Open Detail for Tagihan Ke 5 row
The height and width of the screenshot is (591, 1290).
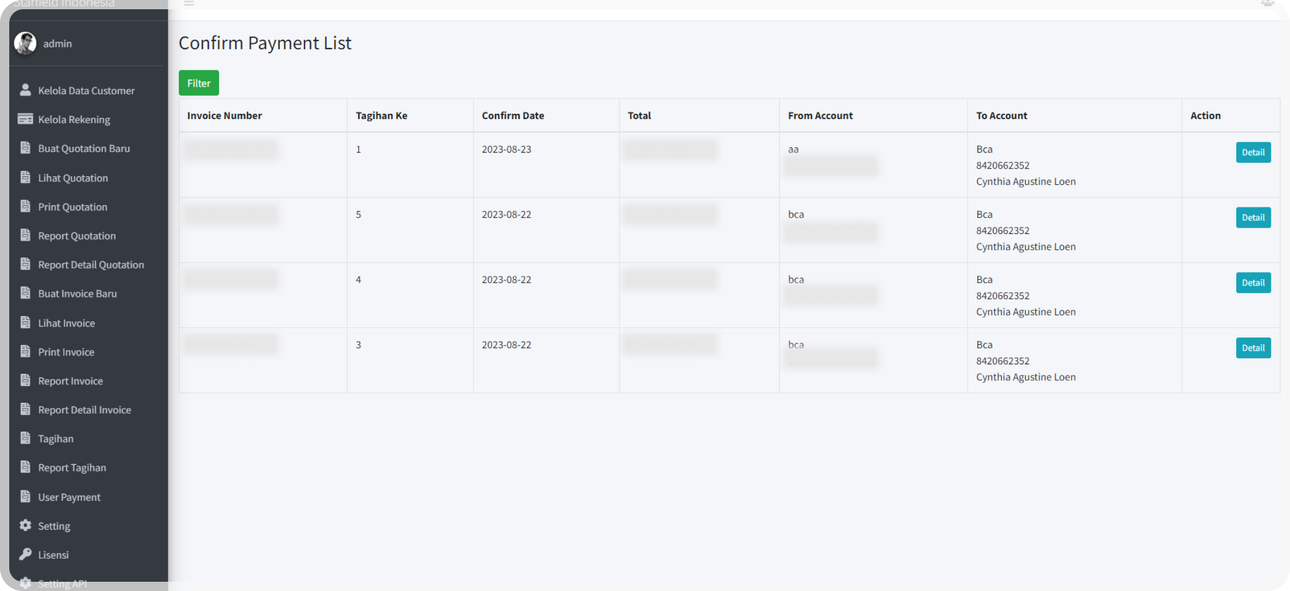coord(1252,218)
